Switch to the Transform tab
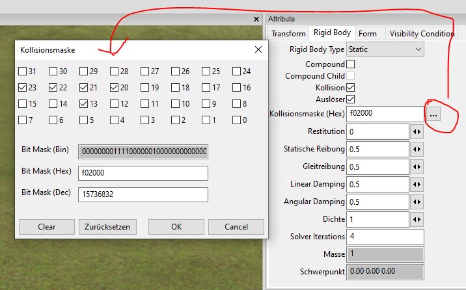The width and height of the screenshot is (466, 290). [288, 34]
